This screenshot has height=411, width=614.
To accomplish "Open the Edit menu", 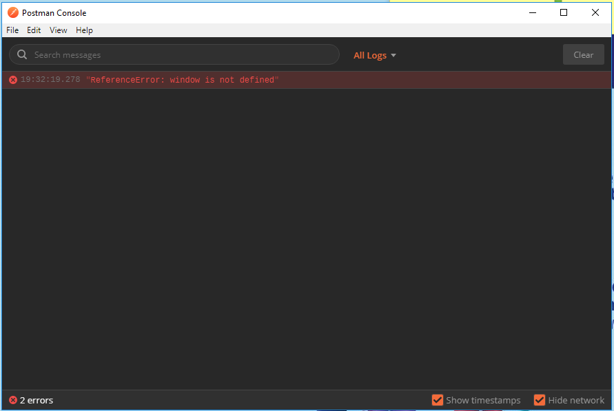I will coord(34,30).
